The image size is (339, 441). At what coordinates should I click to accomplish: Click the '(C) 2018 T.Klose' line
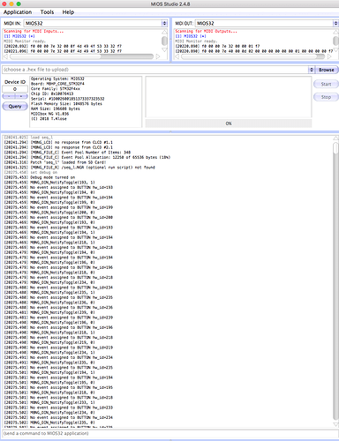(49, 119)
